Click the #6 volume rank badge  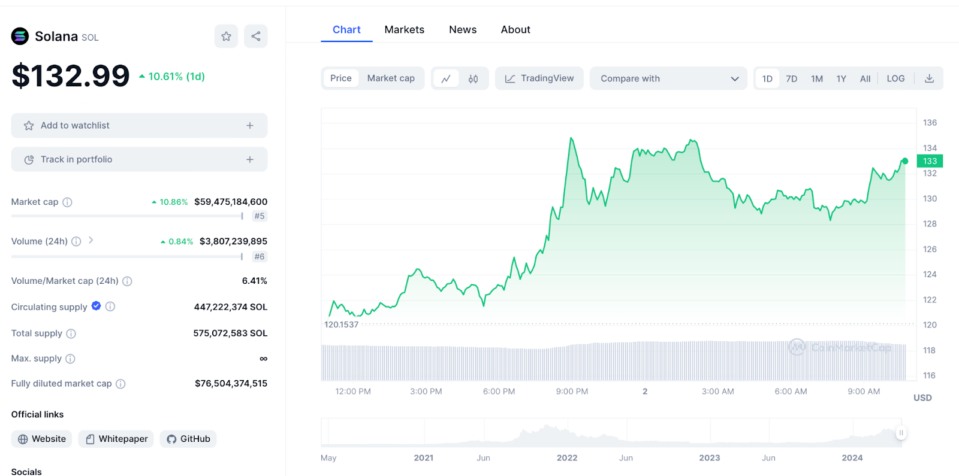point(260,257)
